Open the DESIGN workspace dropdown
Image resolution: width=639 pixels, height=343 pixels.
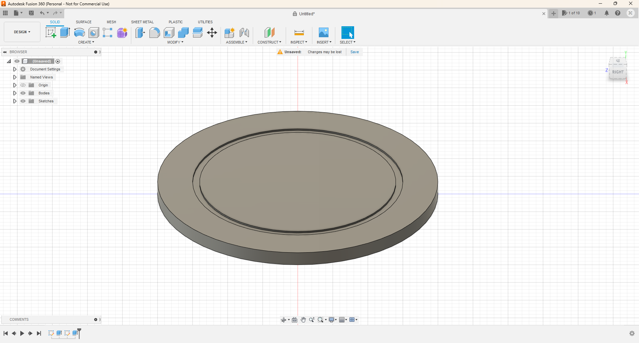(x=22, y=32)
